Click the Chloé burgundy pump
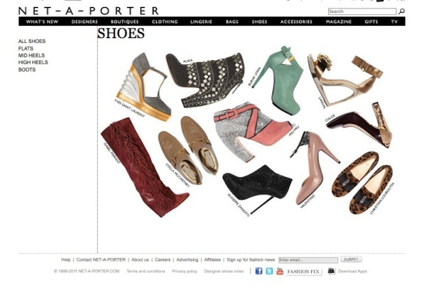Viewport: 424px width, 288px height. point(360,126)
